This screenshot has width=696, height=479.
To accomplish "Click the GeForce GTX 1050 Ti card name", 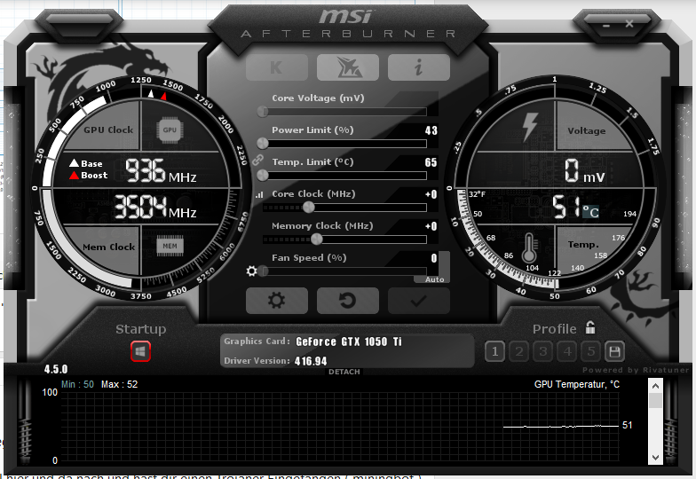I will 348,342.
